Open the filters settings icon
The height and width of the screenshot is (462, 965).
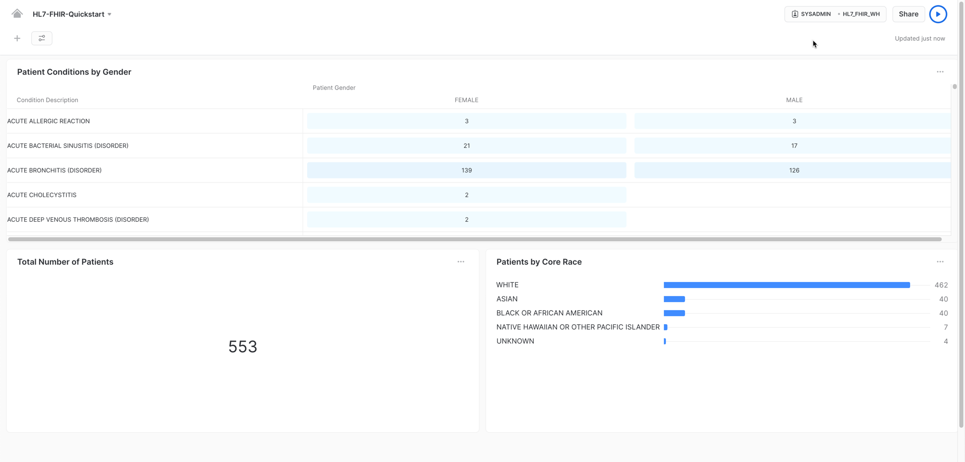pyautogui.click(x=42, y=38)
